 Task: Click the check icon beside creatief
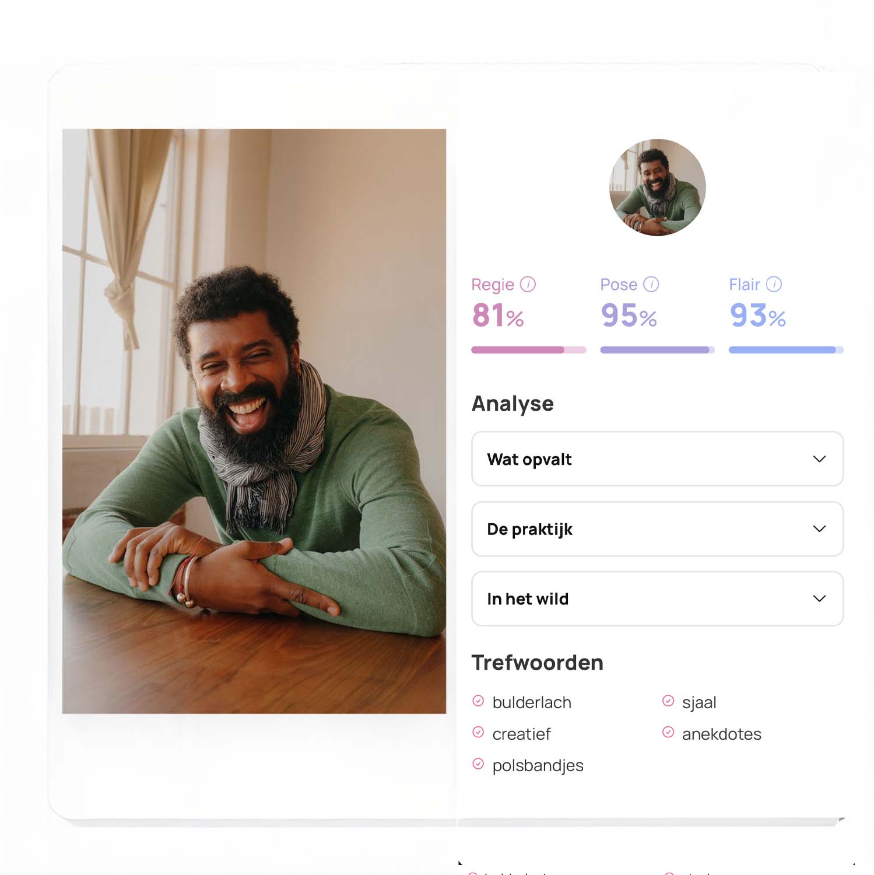tap(478, 733)
